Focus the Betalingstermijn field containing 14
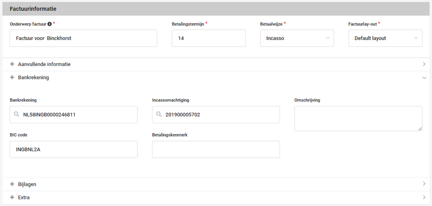Image resolution: width=432 pixels, height=206 pixels. click(x=209, y=38)
